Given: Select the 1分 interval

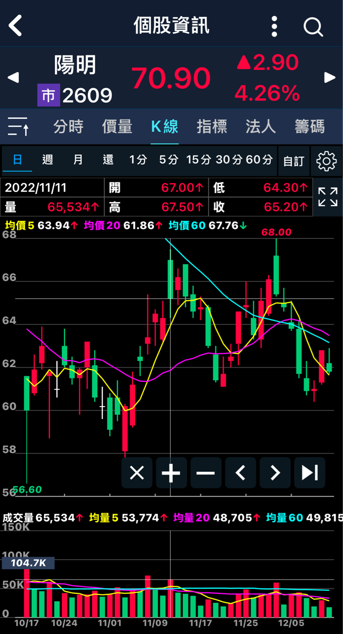Looking at the screenshot, I should click(138, 160).
